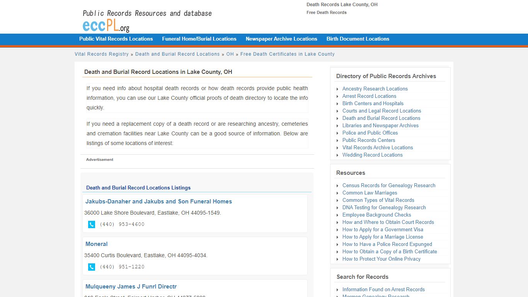Open Public Vital Records Locations menu
528x297 pixels.
pos(116,39)
